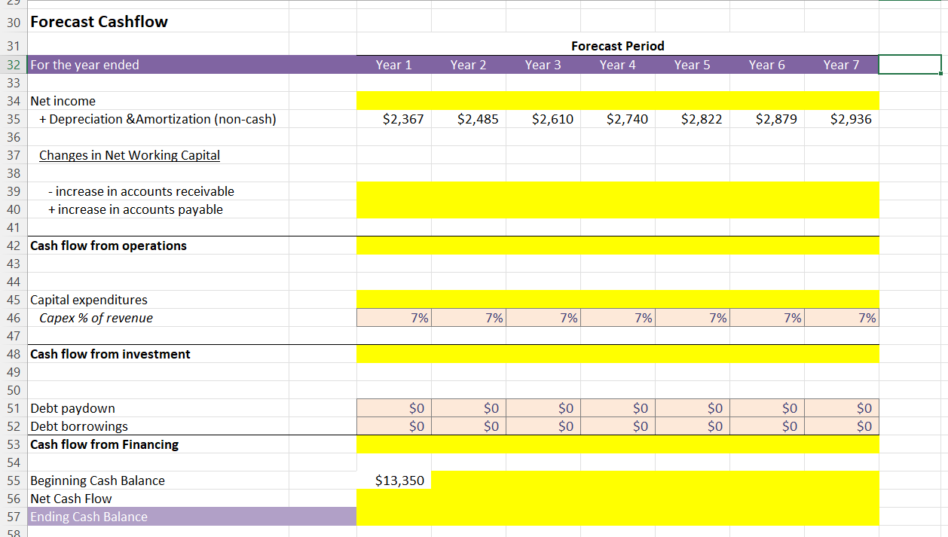Select depreciation value $2,485

(468, 119)
